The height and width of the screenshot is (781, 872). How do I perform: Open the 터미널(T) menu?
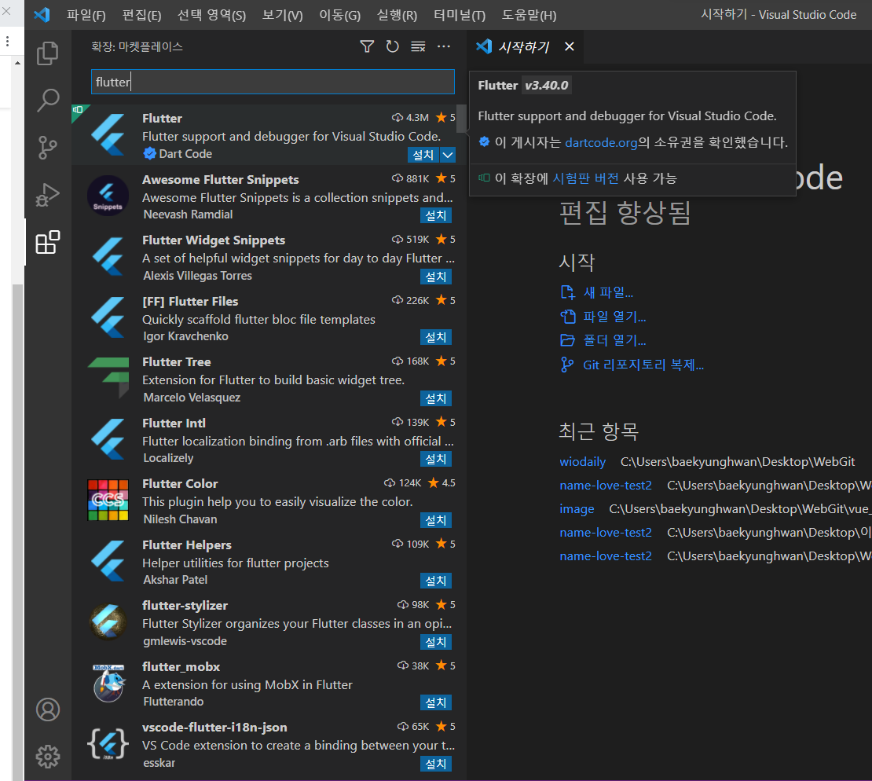[460, 15]
